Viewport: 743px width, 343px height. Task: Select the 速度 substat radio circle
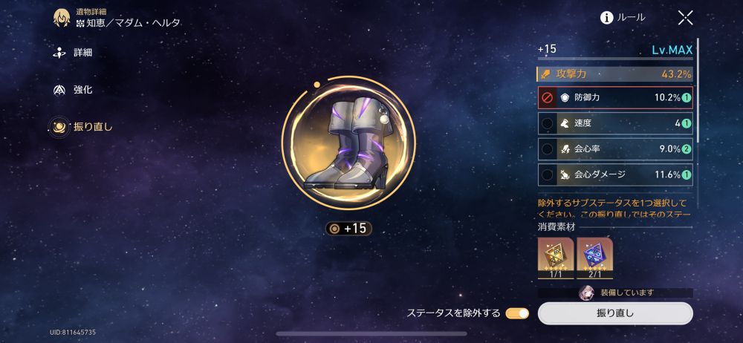pyautogui.click(x=546, y=124)
